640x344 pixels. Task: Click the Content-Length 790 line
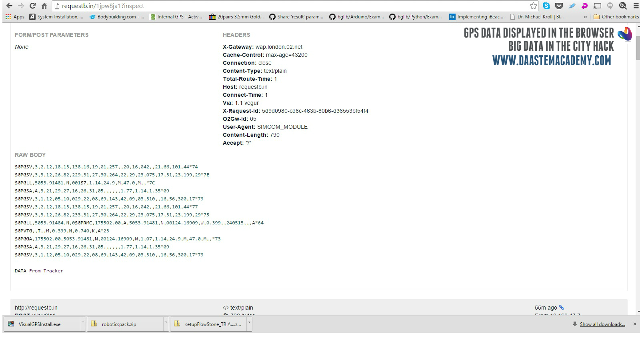(251, 135)
